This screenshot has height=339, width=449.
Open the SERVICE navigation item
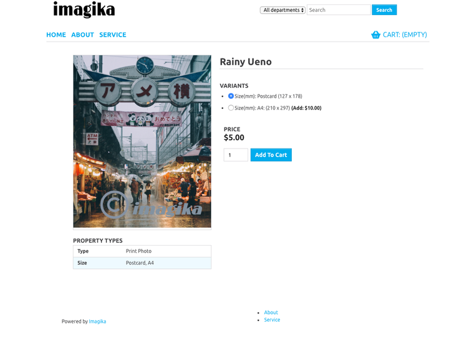coord(113,35)
